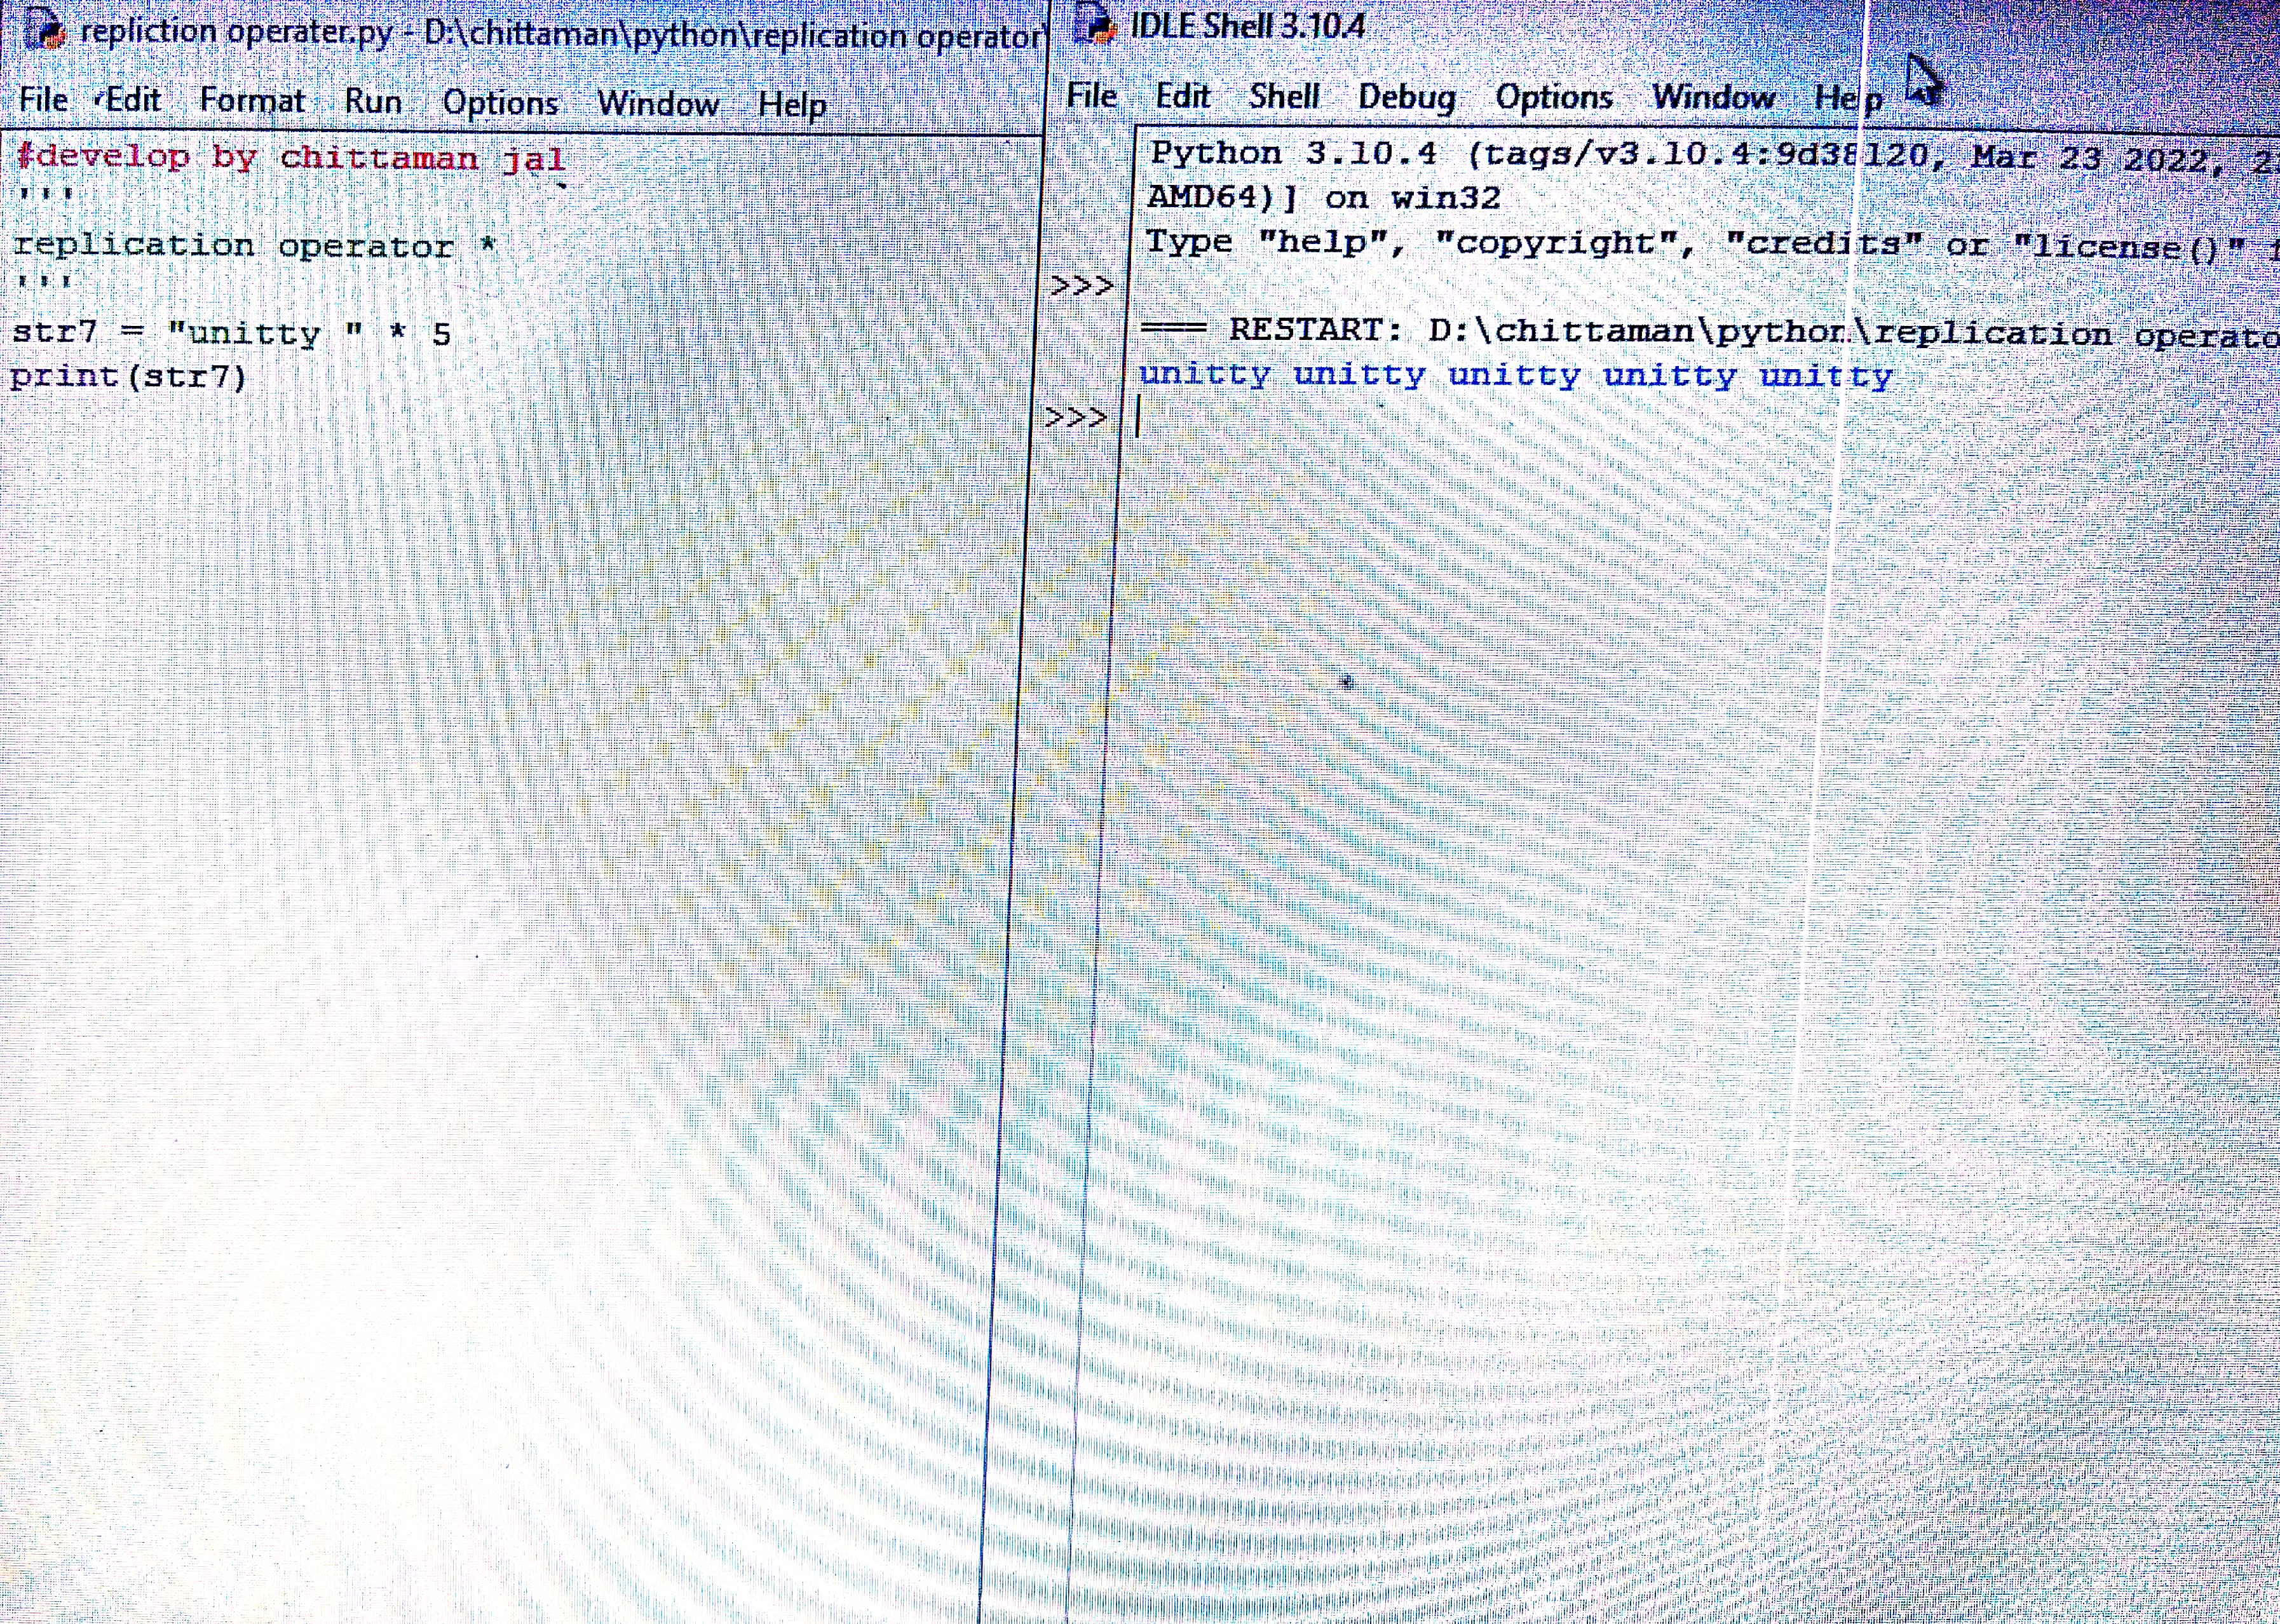Click the Python file icon in editor title

45,31
